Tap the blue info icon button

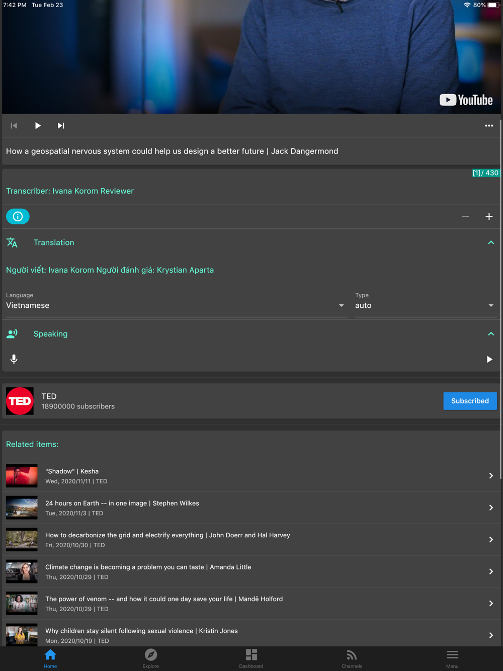[x=18, y=217]
